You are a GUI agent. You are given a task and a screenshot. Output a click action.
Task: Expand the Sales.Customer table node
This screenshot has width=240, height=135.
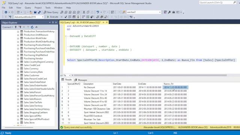point(18,75)
